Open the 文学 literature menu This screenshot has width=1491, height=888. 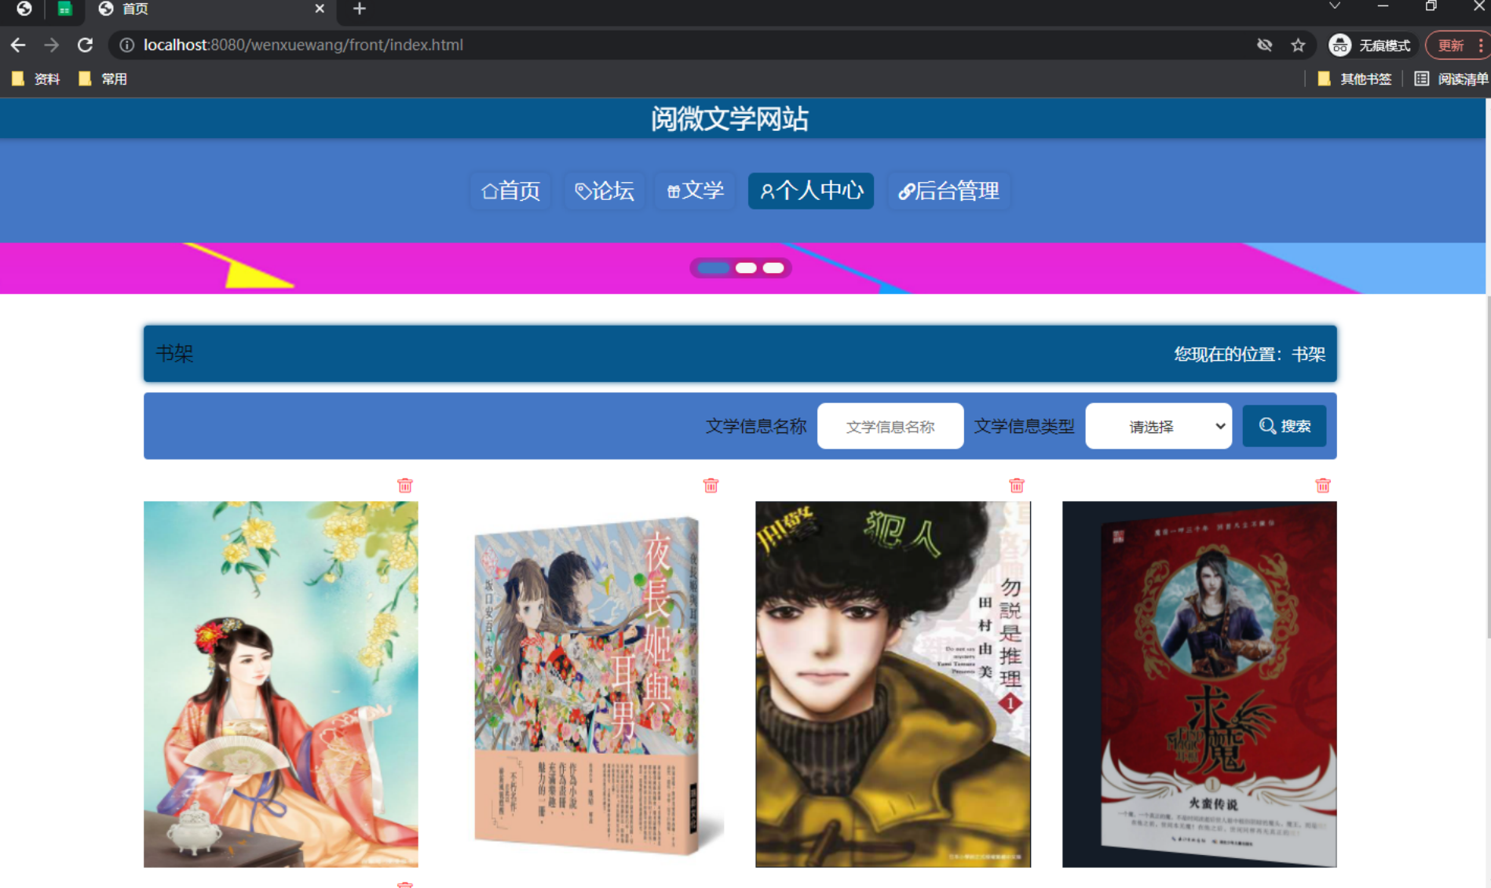pyautogui.click(x=696, y=191)
